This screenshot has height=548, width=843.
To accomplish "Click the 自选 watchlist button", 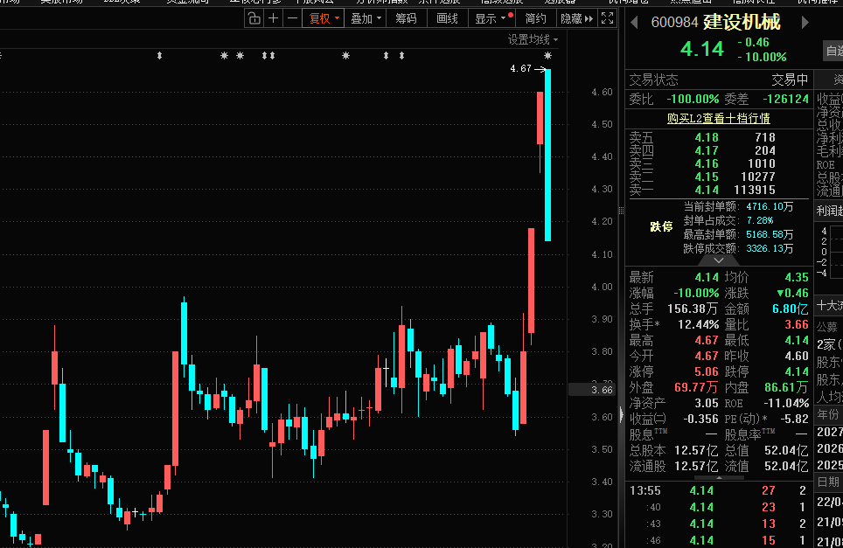I will (833, 52).
